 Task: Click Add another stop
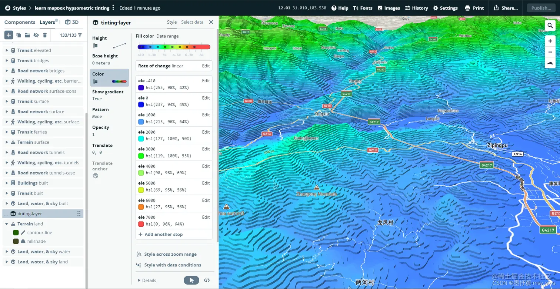(160, 234)
